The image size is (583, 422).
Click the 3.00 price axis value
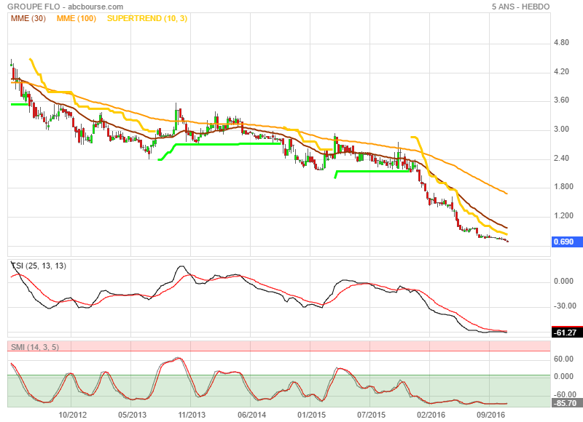(x=561, y=129)
